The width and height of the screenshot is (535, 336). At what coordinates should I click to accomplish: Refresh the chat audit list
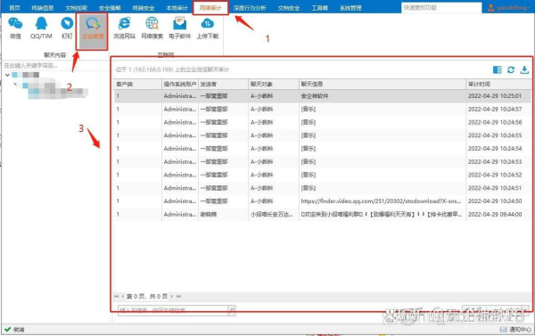pyautogui.click(x=511, y=70)
